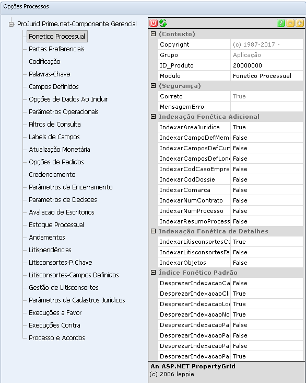This screenshot has width=306, height=383.
Task: Select the DesprezarIndexacaoLo property row
Action: [230, 304]
